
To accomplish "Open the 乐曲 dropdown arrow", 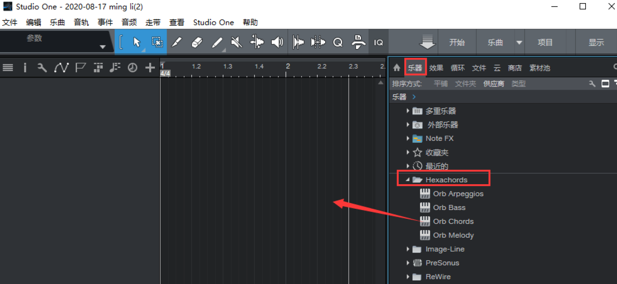I will tap(519, 42).
